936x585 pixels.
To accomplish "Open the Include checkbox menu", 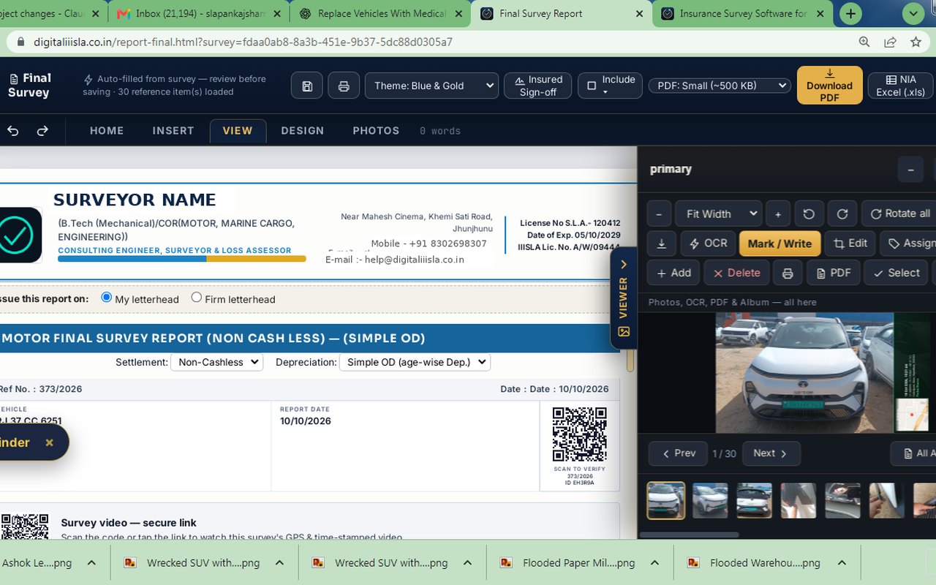I will [610, 86].
